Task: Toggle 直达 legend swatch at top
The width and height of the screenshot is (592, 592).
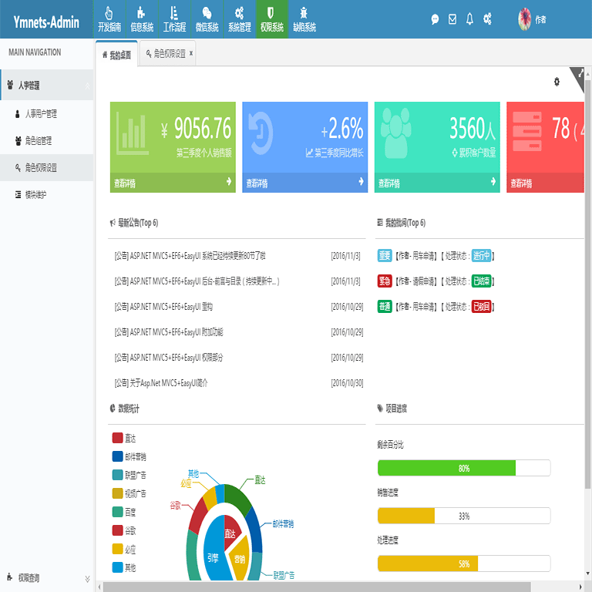Action: 117,438
